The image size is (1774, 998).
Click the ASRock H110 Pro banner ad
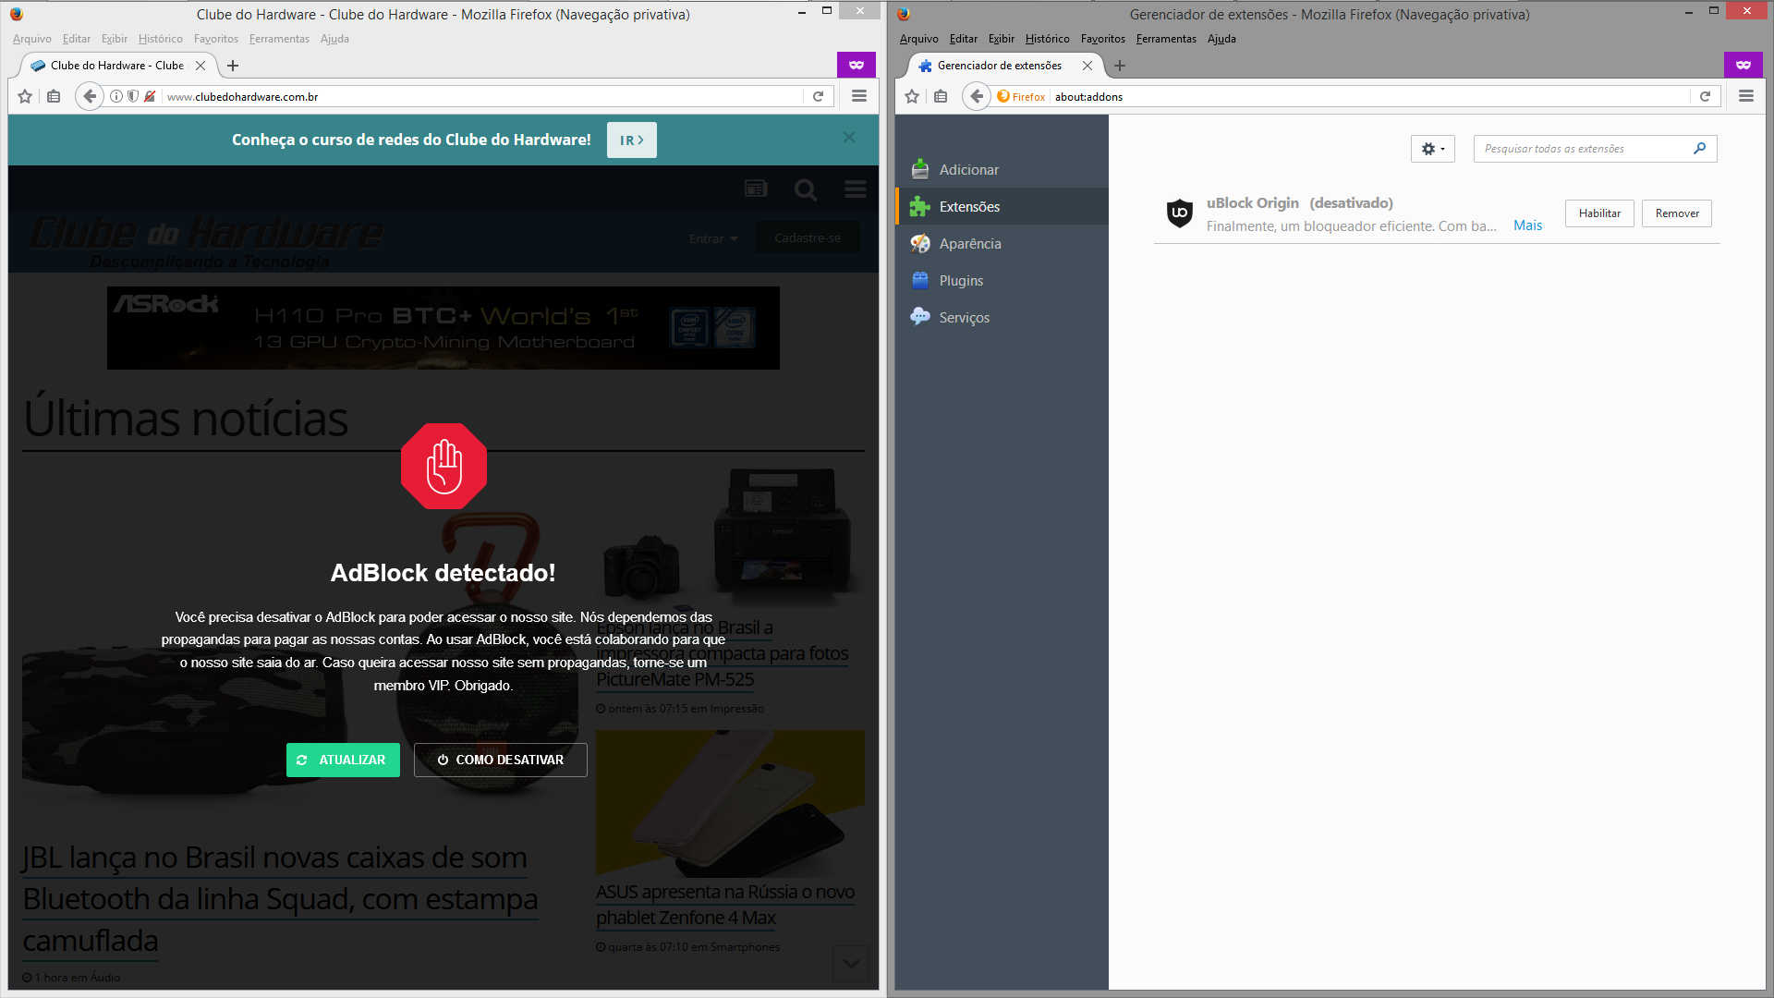[x=443, y=328]
